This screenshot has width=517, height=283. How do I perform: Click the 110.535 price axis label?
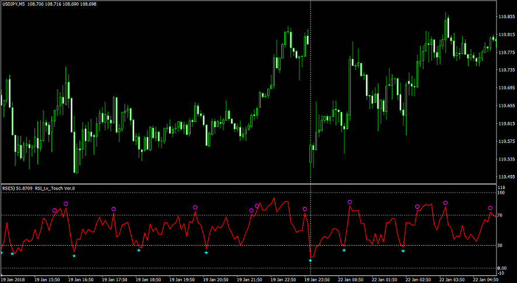(507, 159)
